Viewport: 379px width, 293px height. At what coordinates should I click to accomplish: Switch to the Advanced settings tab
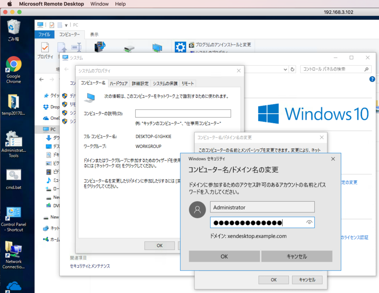pyautogui.click(x=140, y=84)
